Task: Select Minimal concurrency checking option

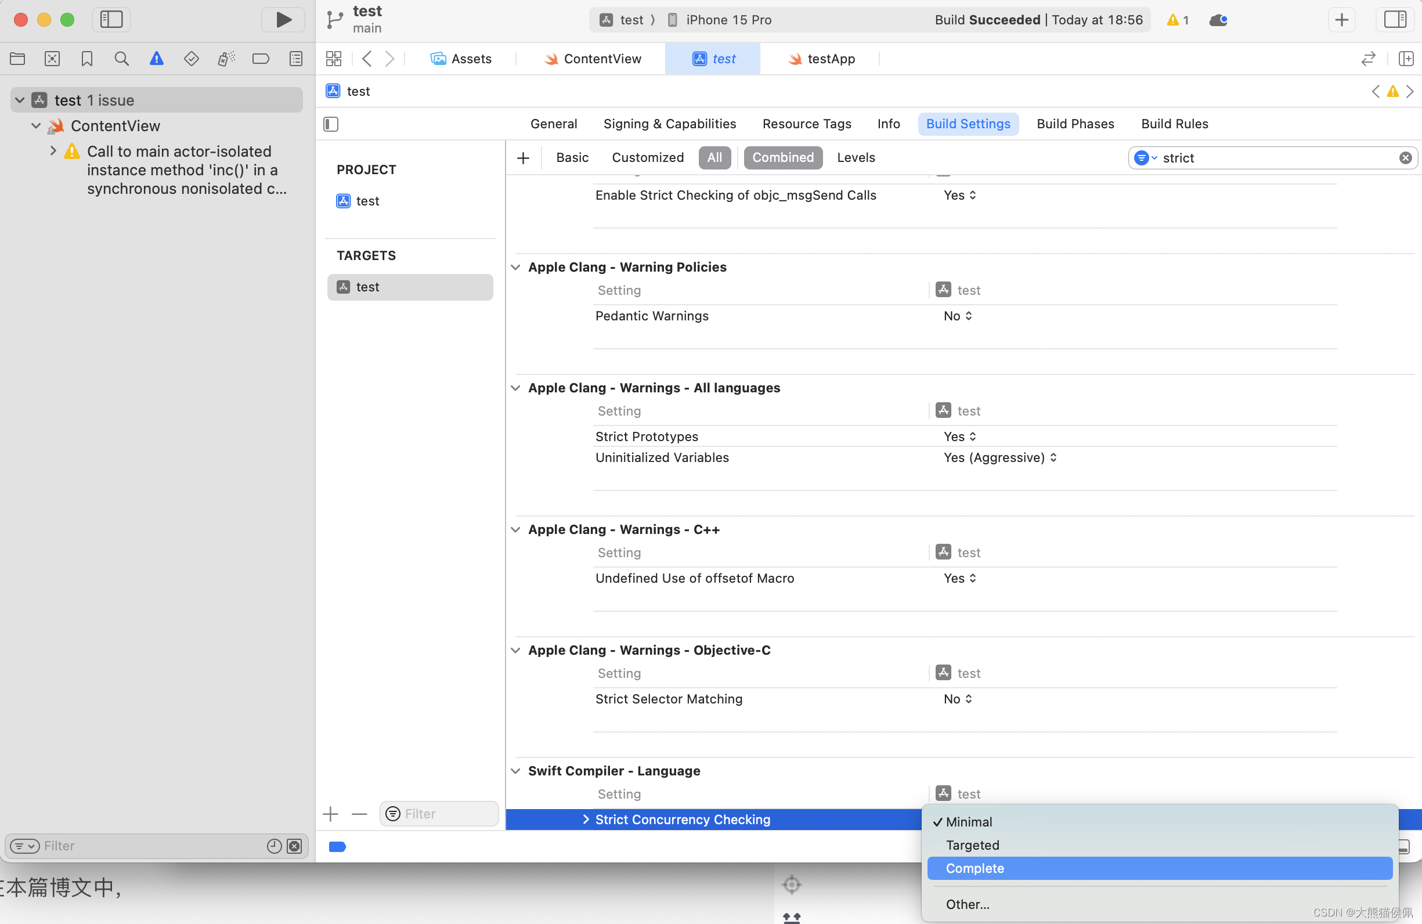Action: [x=968, y=821]
